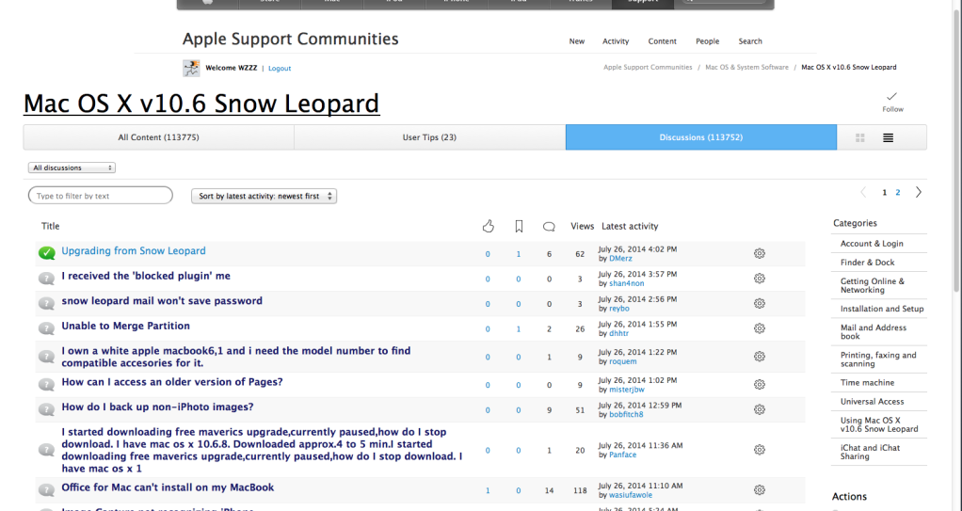Go to next page arrow
The width and height of the screenshot is (962, 511).
point(919,193)
